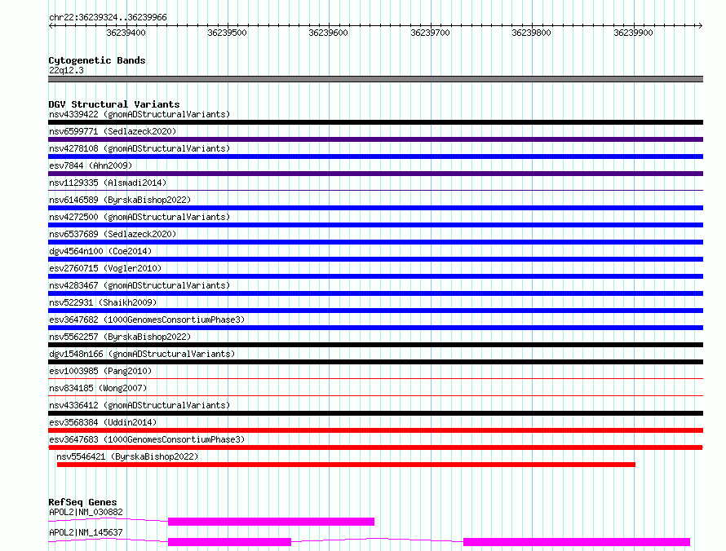Select the thin nsv1129335 Alsmadi2014 line
Screen dimensions: 726x551
(375, 190)
